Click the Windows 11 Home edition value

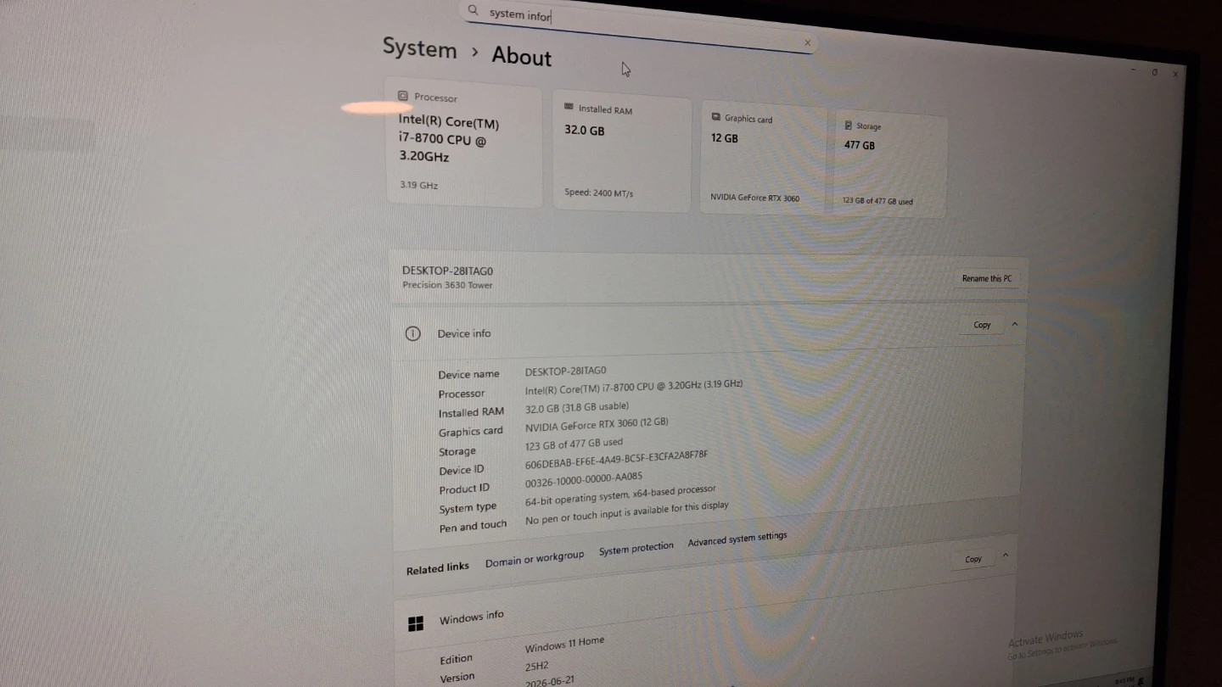coord(564,644)
